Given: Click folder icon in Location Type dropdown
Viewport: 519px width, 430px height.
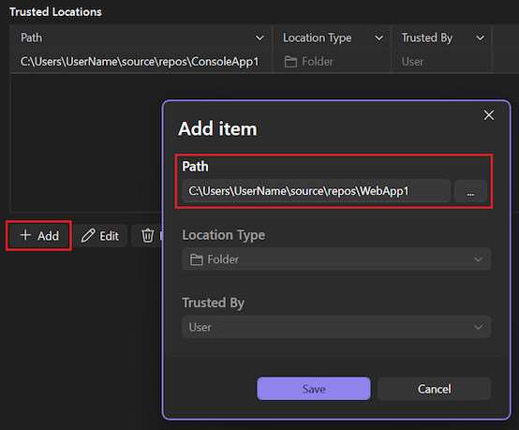Looking at the screenshot, I should [x=197, y=259].
